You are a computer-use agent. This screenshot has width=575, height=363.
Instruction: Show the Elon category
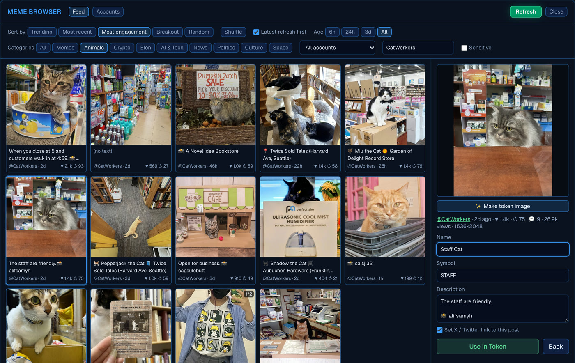coord(146,48)
